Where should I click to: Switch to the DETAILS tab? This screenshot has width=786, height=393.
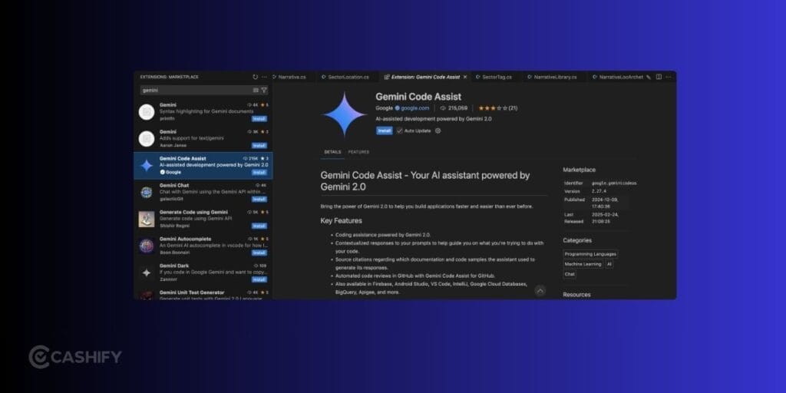click(332, 152)
